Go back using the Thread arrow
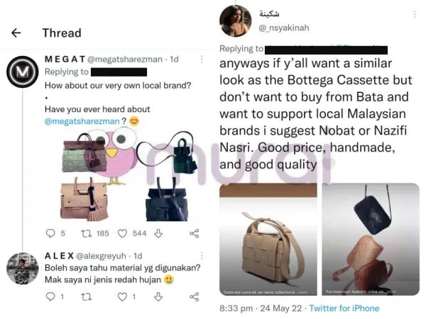Screen dimensions: 426x319 point(16,33)
